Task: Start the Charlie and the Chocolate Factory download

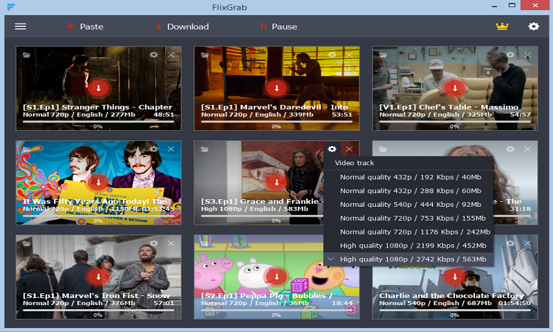Action: [455, 277]
